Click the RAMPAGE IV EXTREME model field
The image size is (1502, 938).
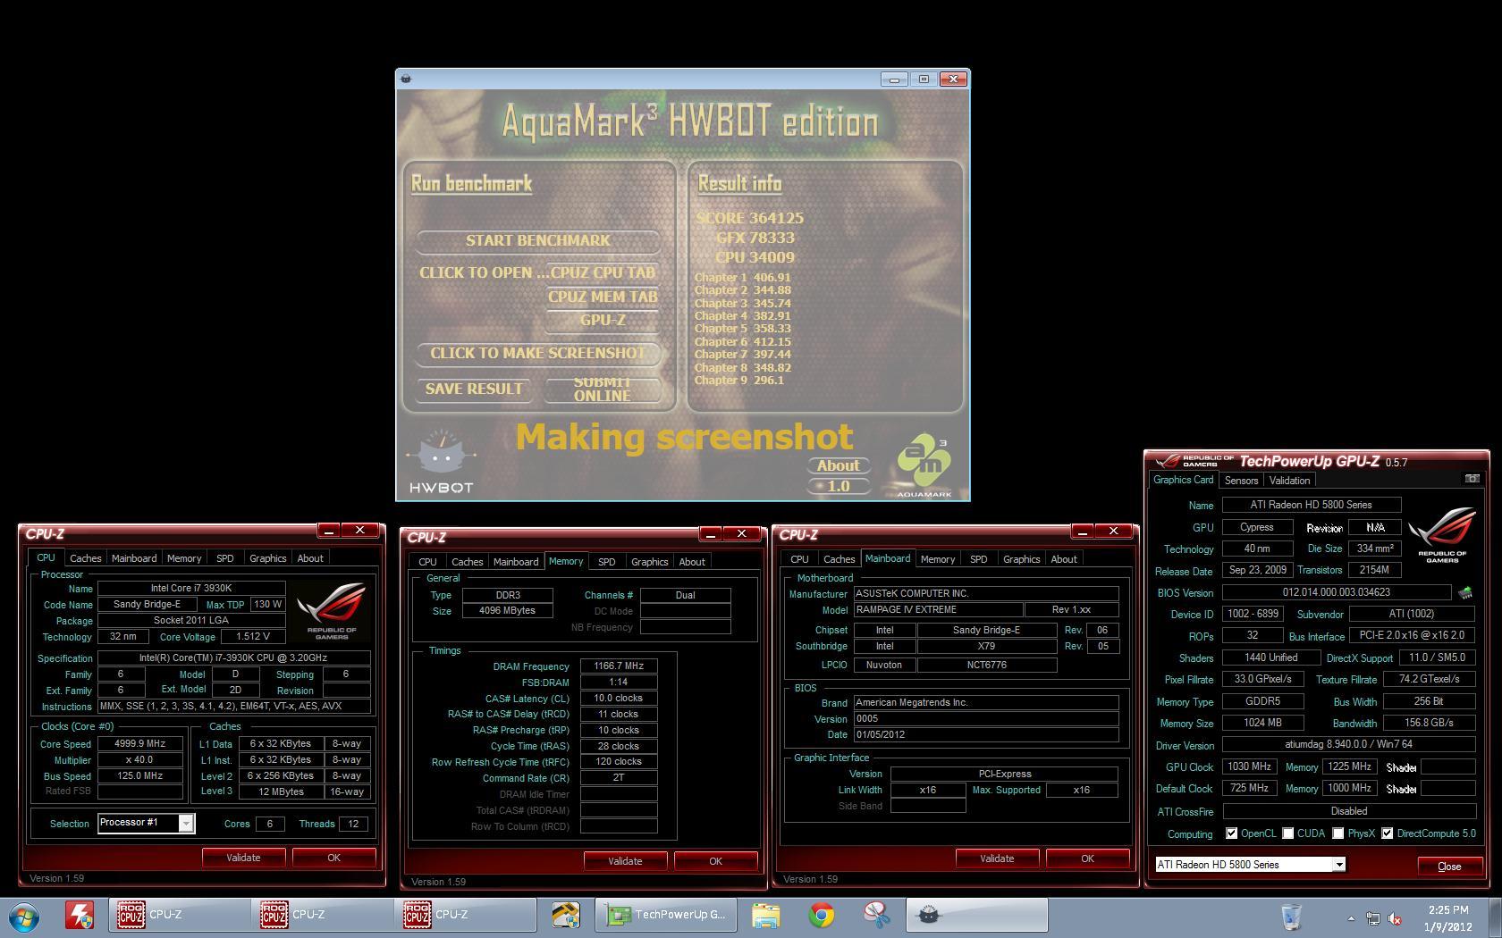click(938, 609)
